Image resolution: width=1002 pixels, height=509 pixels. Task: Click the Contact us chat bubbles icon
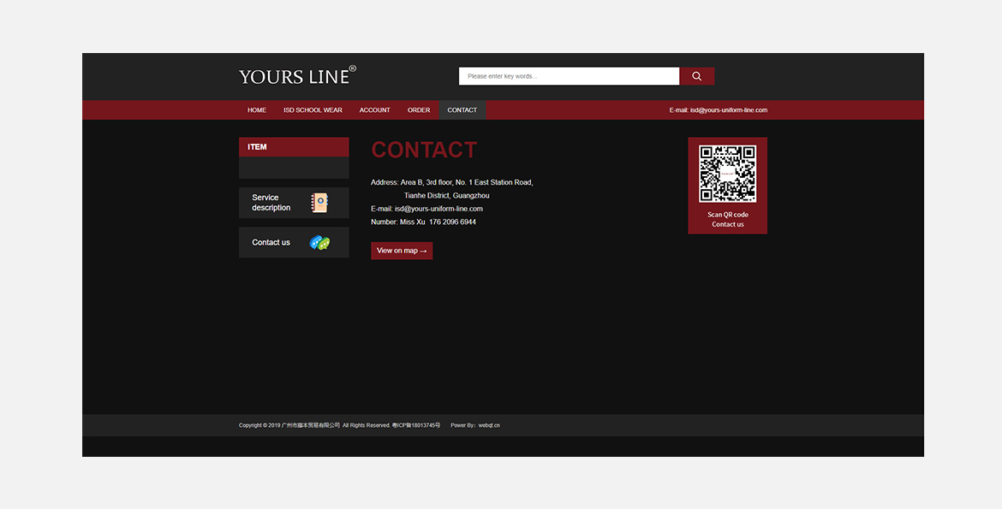point(319,243)
